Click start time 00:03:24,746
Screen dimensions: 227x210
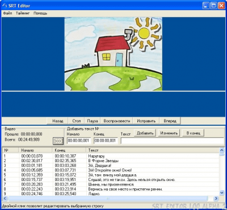[x=32, y=193]
